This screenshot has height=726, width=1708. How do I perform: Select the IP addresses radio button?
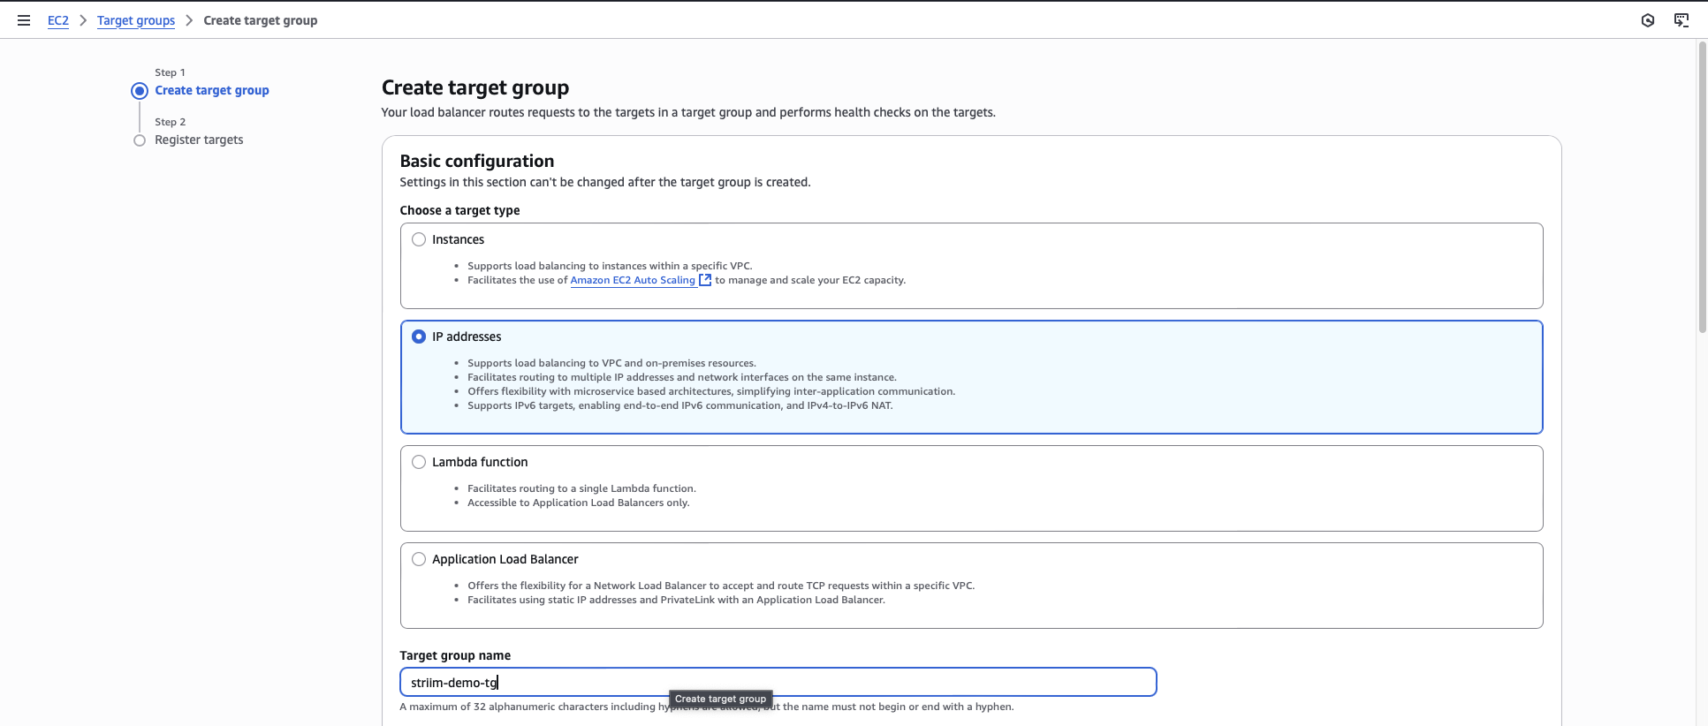[x=419, y=337]
